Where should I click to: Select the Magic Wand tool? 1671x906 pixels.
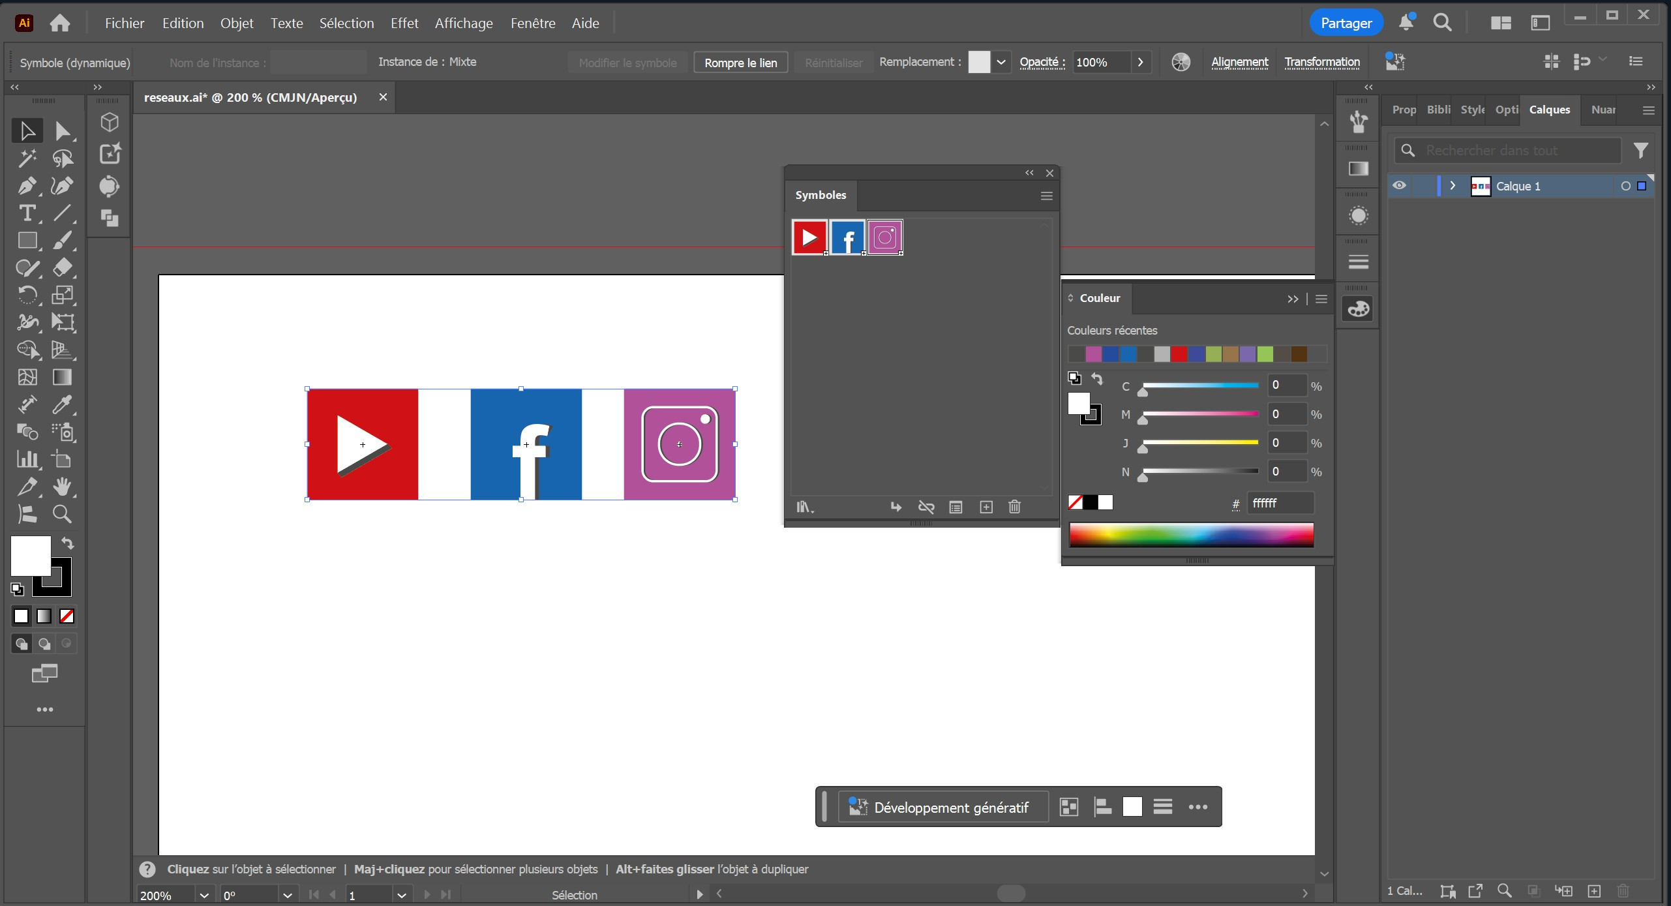pyautogui.click(x=27, y=159)
